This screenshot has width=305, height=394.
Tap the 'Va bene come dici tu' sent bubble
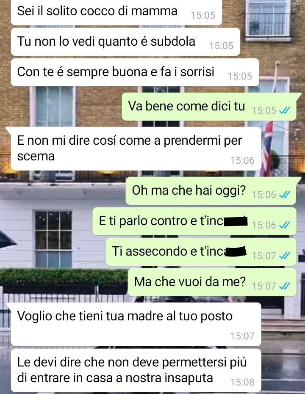209,107
